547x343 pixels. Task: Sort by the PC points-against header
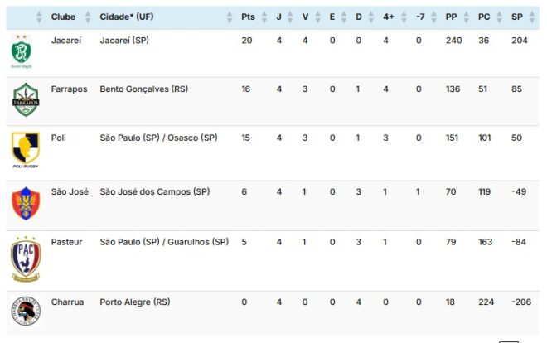coord(484,17)
